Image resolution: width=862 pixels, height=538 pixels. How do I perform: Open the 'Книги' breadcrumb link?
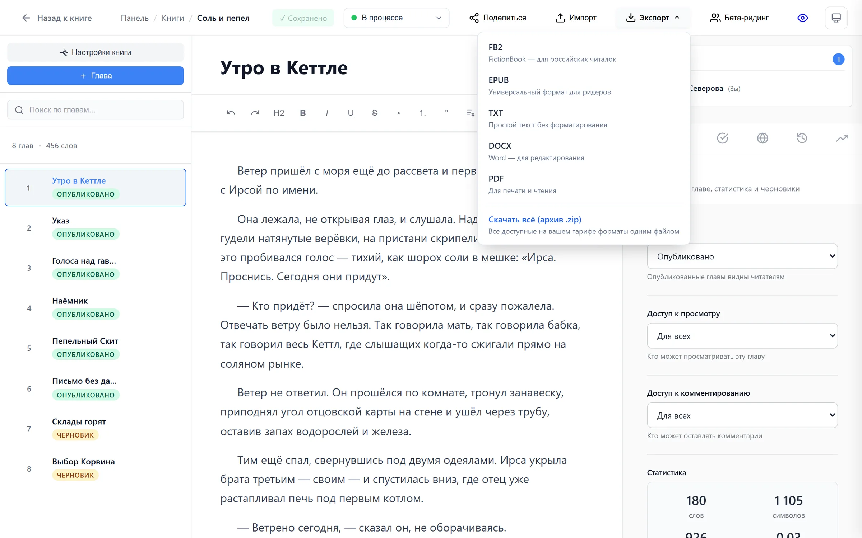click(173, 18)
